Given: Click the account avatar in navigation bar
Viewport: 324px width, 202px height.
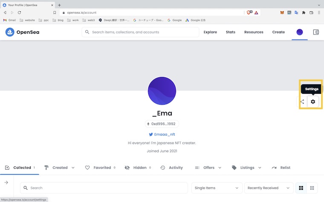Looking at the screenshot, I should click(x=300, y=32).
